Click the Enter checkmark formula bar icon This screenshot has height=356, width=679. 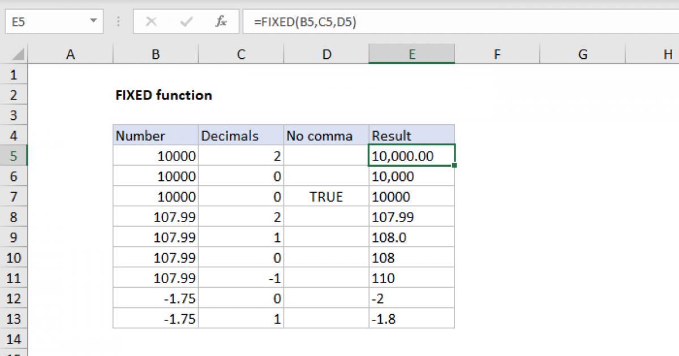(x=186, y=22)
